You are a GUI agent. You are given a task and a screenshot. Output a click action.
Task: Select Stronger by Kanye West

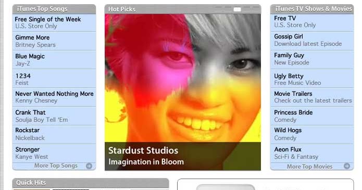pos(54,153)
